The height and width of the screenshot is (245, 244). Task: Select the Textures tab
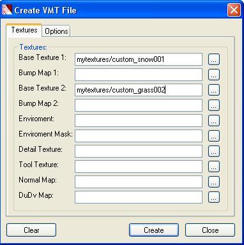[x=24, y=30]
